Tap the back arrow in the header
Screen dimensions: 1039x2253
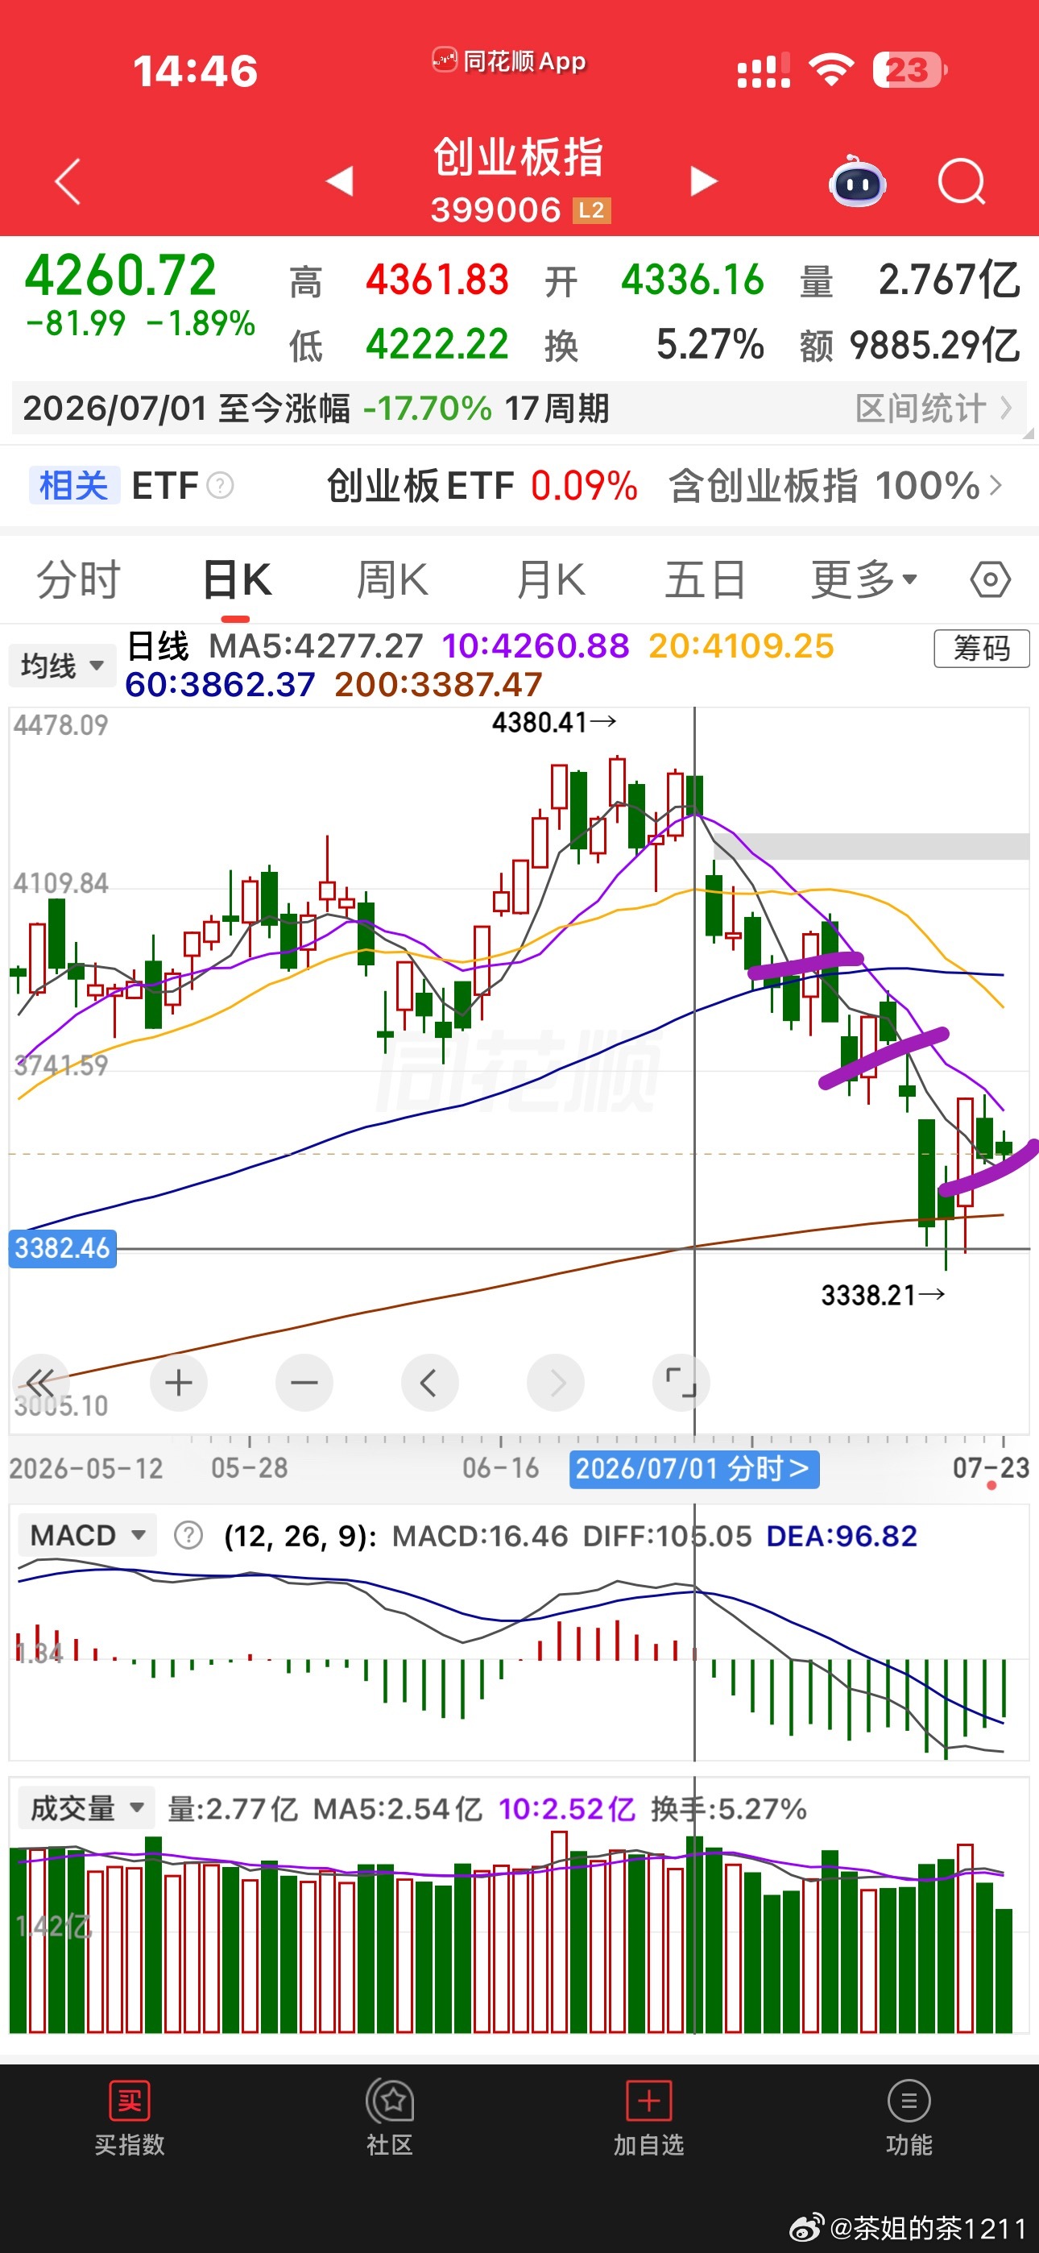[68, 181]
